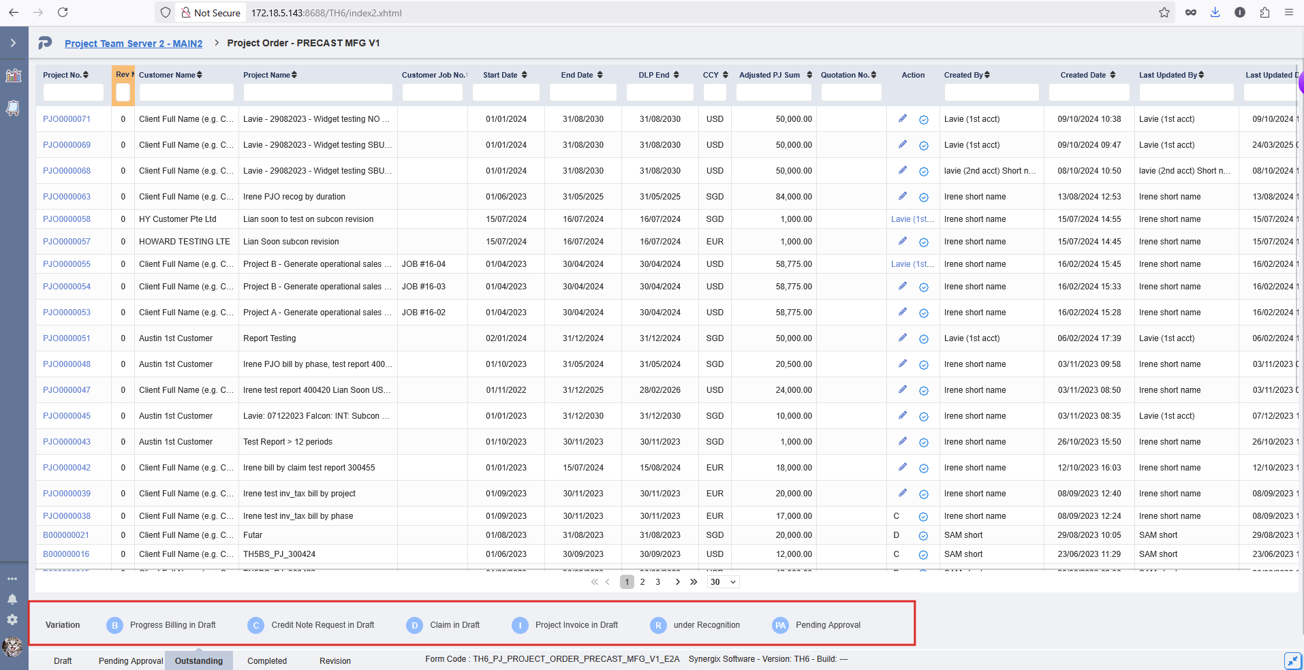The width and height of the screenshot is (1304, 670).
Task: Open project link PJO0000069
Action: pyautogui.click(x=67, y=145)
